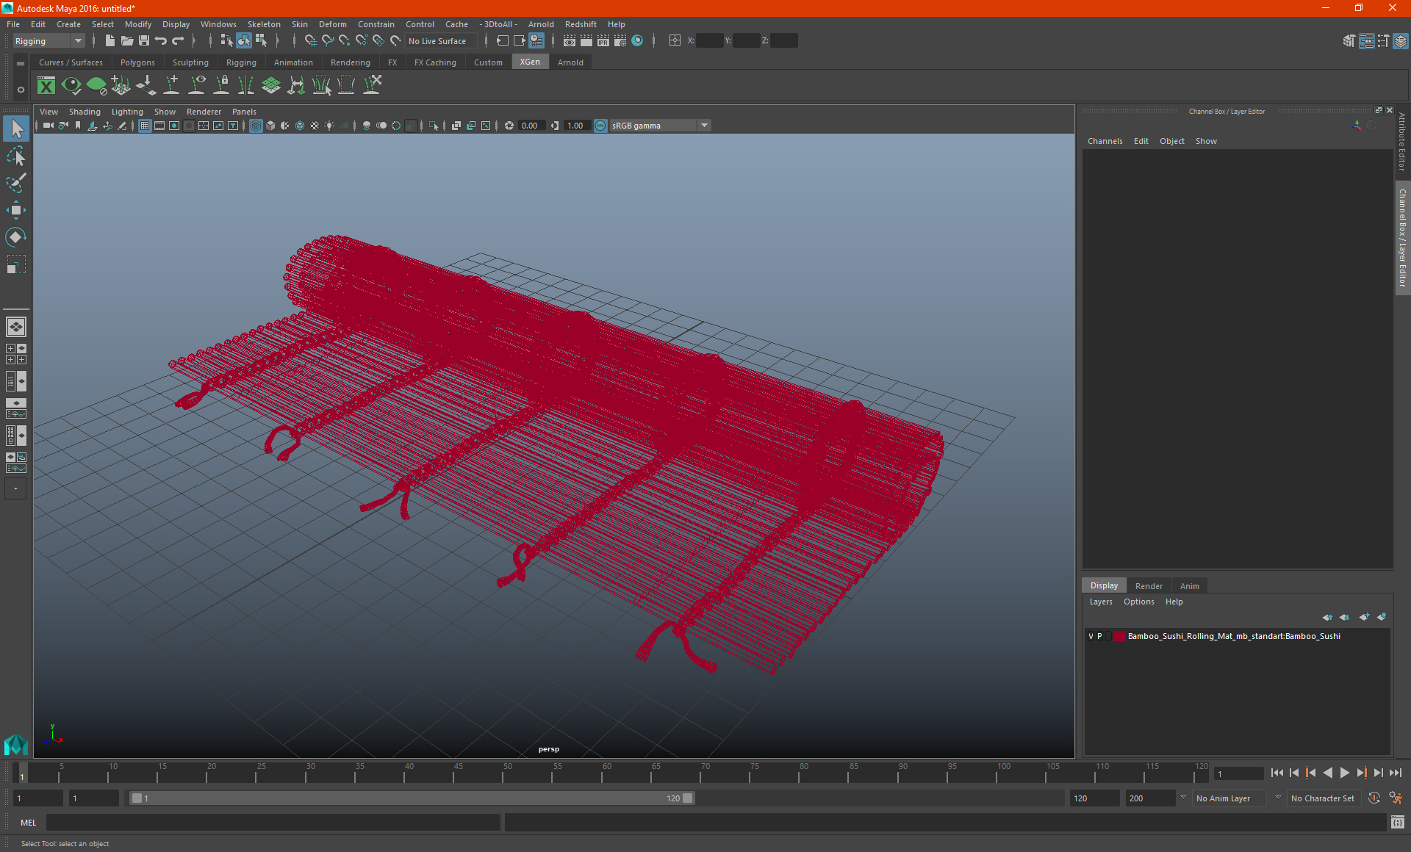1411x852 pixels.
Task: Toggle the viewport grid display button
Action: 145,126
